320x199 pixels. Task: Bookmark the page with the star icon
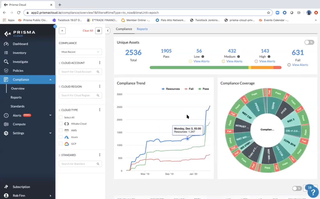coord(268,13)
